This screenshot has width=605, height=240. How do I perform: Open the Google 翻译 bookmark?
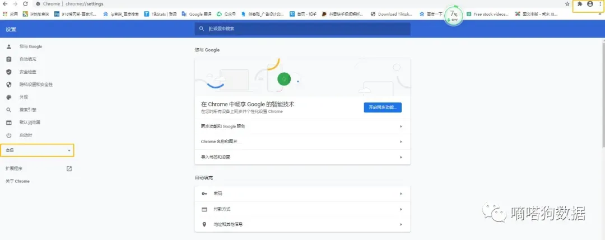(x=196, y=14)
